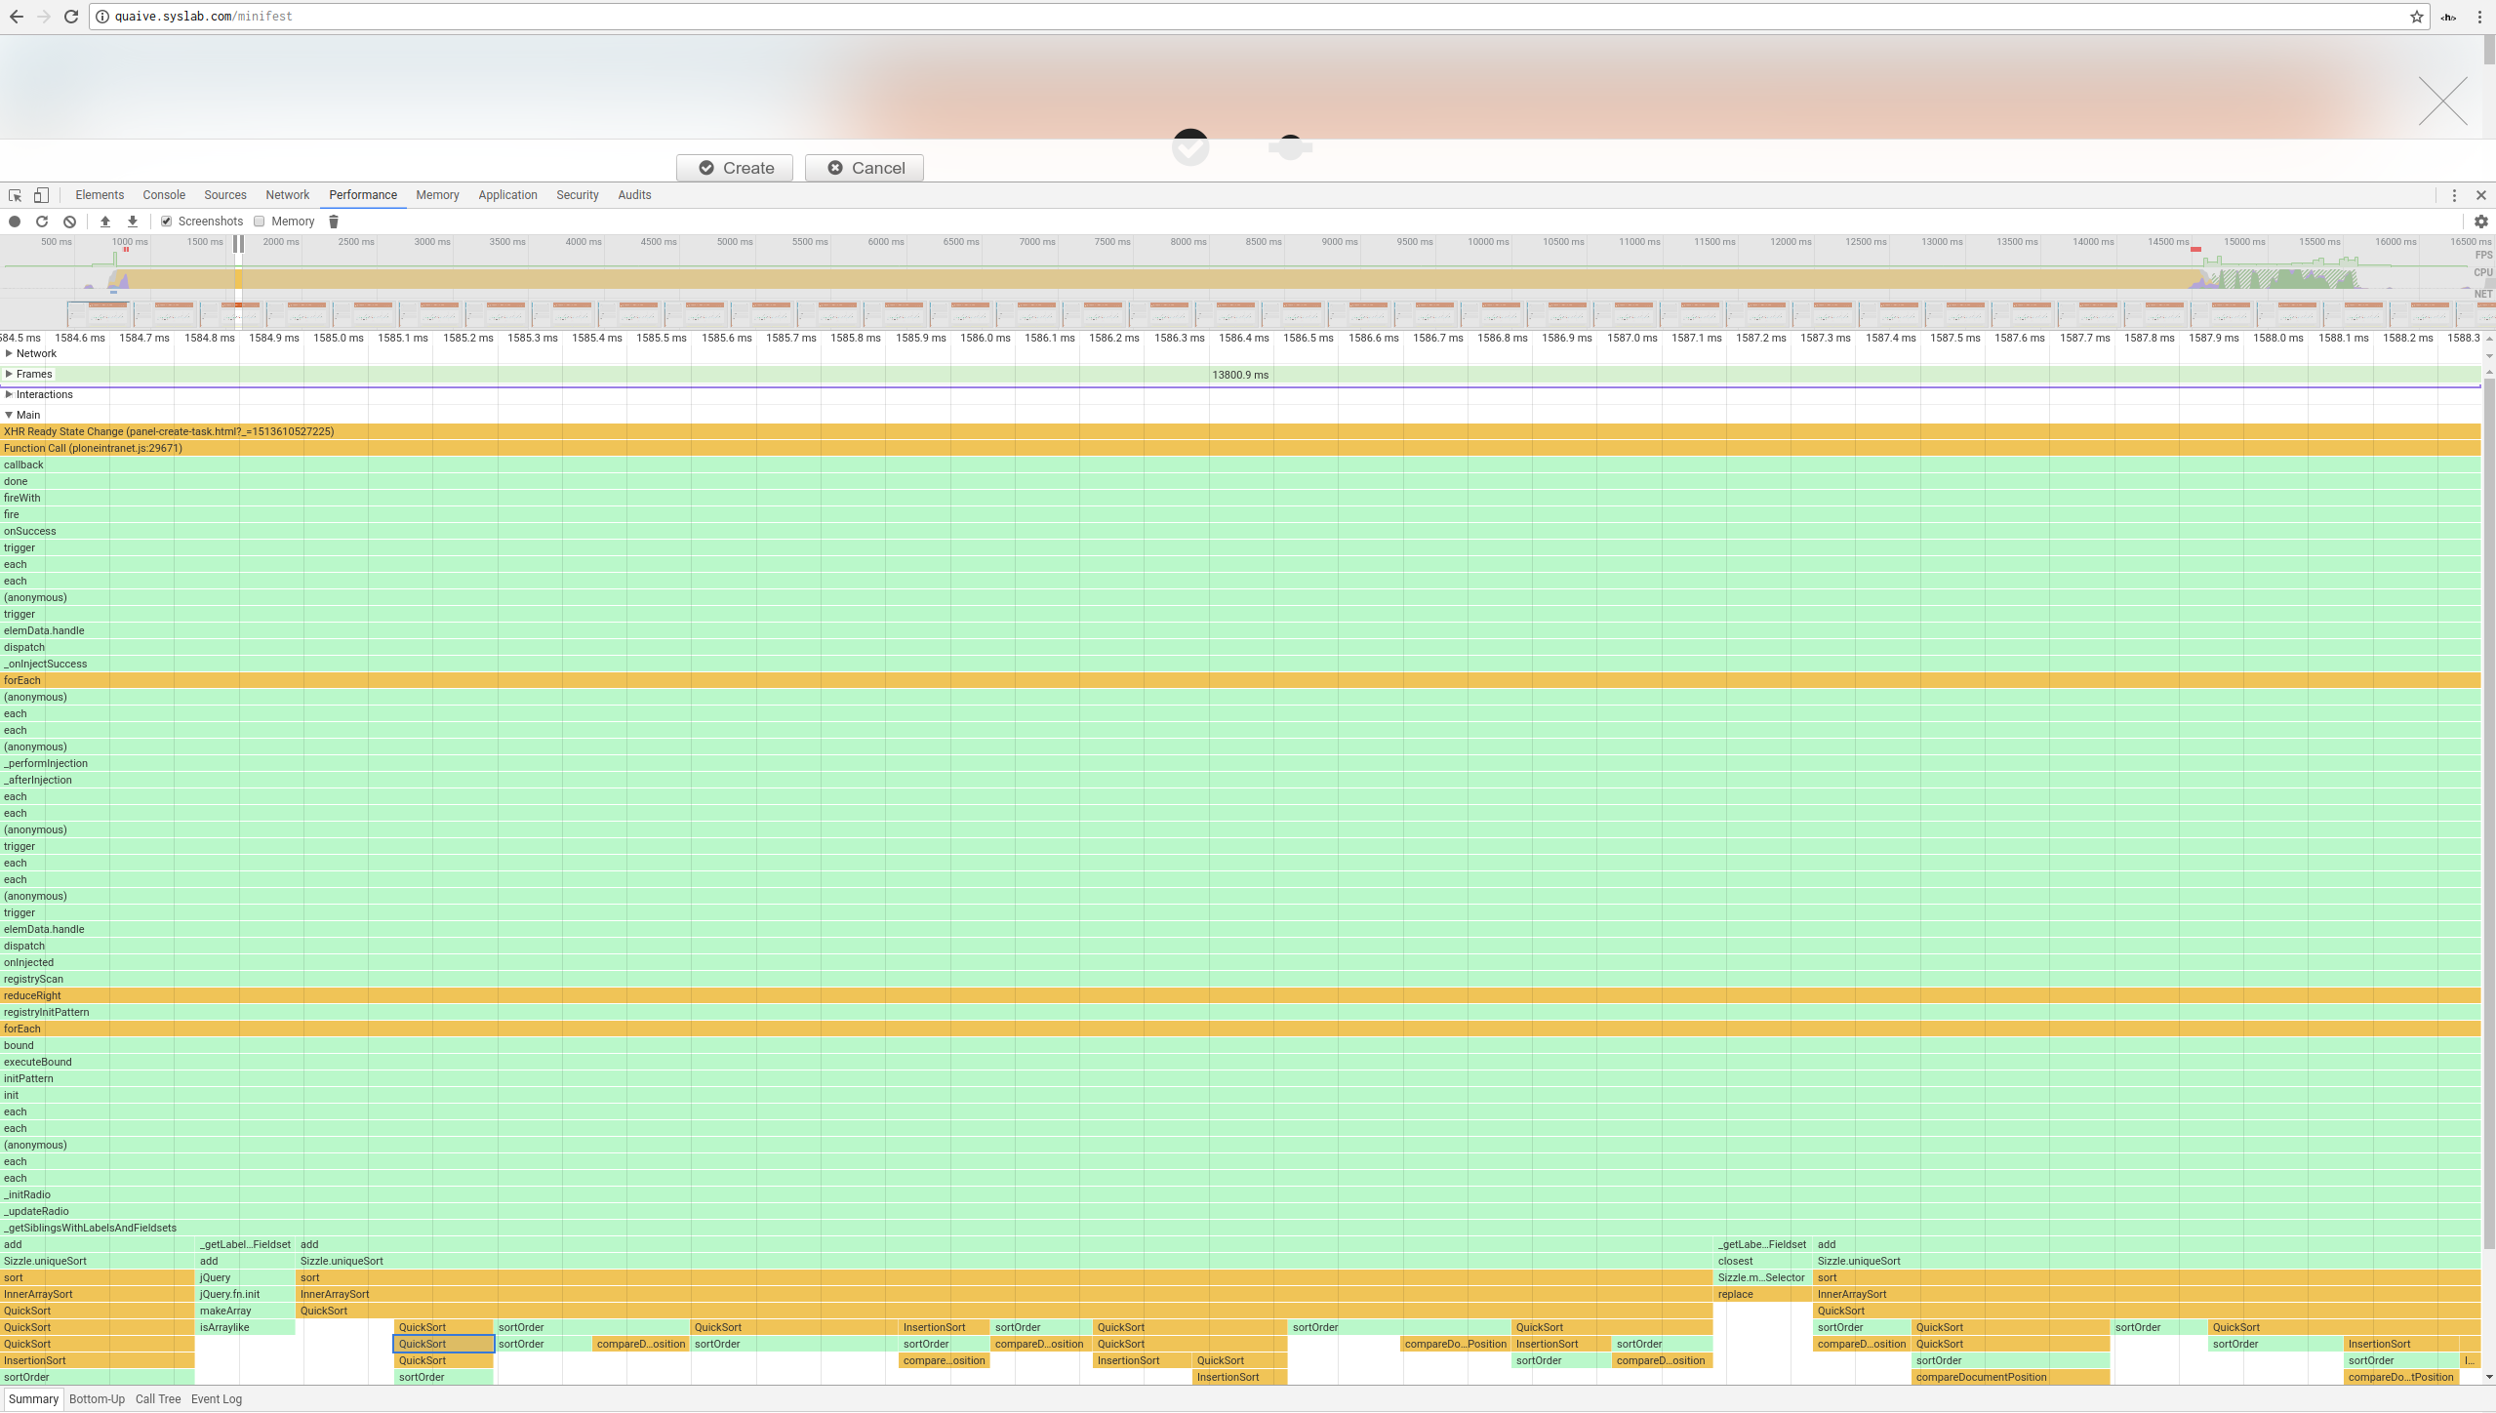Click the record performance profile icon
This screenshot has height=1413, width=2496.
(15, 222)
